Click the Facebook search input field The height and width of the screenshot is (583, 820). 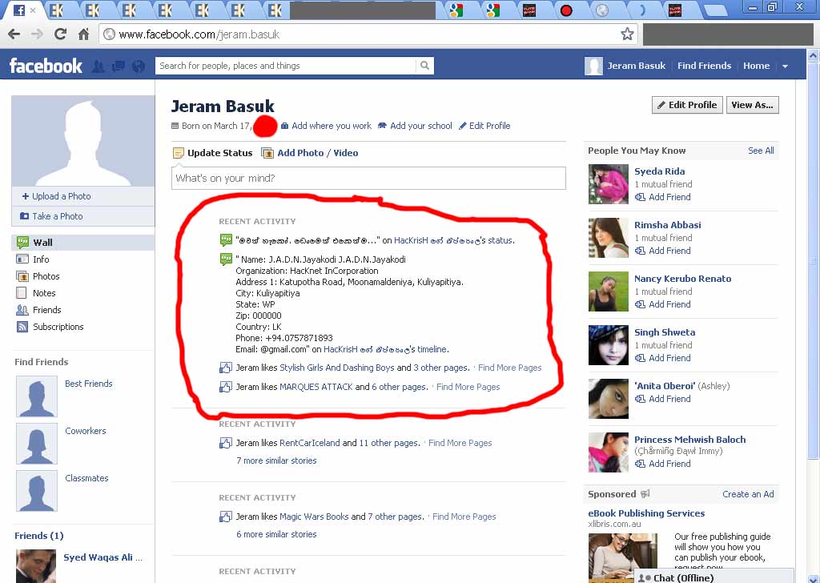(x=286, y=66)
